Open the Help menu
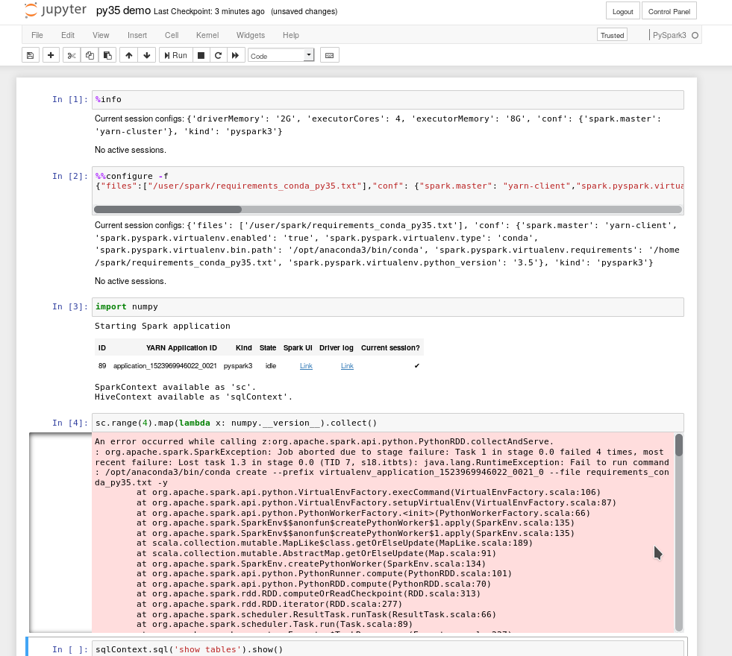Screen dimensions: 732x656 coord(290,35)
